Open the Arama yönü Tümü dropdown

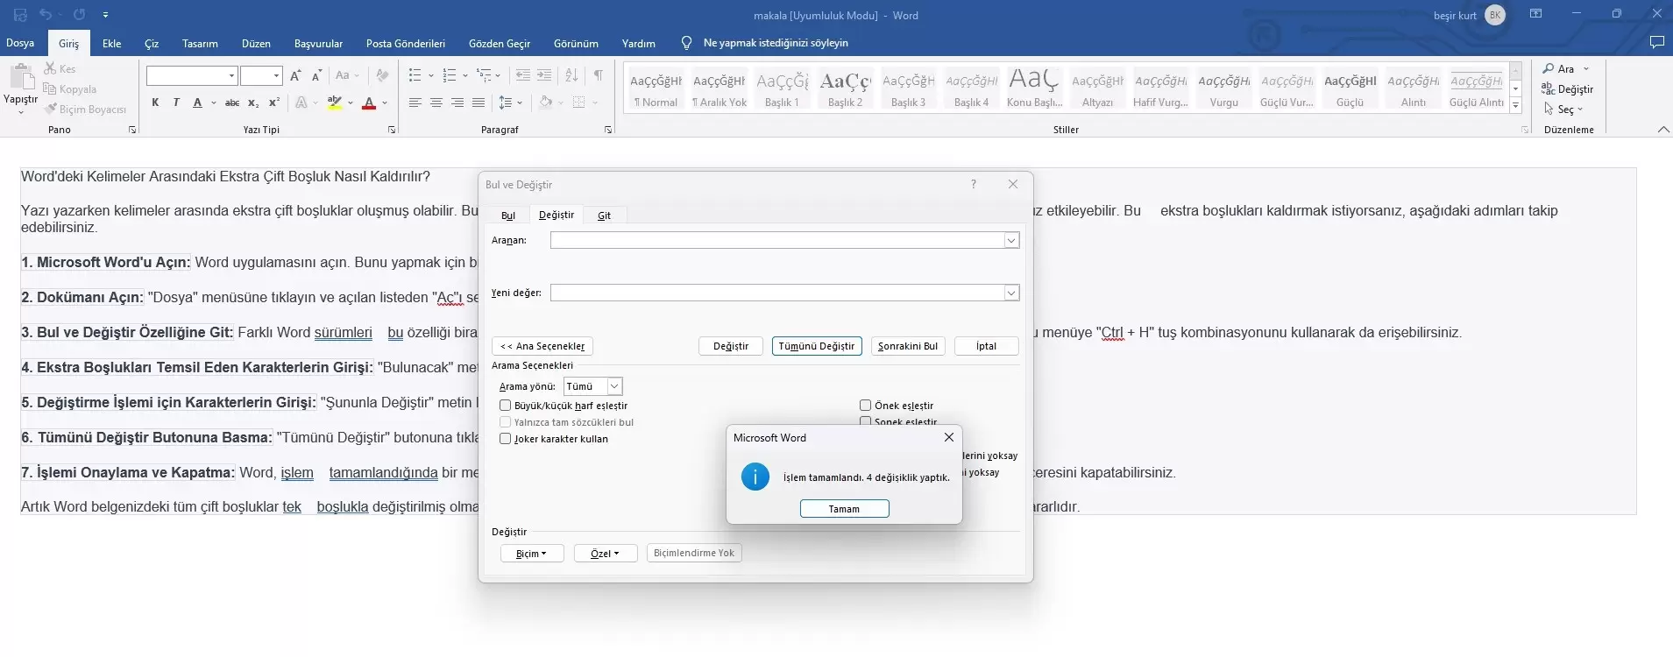(614, 386)
